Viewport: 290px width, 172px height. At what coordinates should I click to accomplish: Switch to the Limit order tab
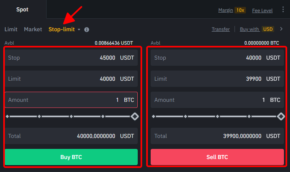pyautogui.click(x=11, y=29)
